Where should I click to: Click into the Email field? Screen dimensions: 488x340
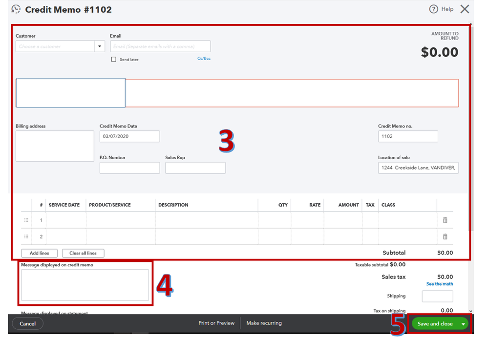click(x=160, y=46)
